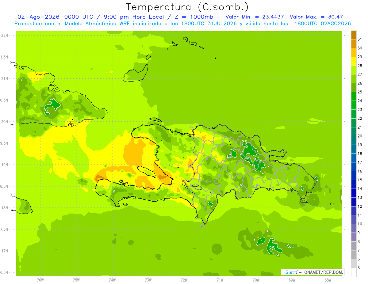
Task: Click the 'SisTT' logo text
Action: (291, 272)
